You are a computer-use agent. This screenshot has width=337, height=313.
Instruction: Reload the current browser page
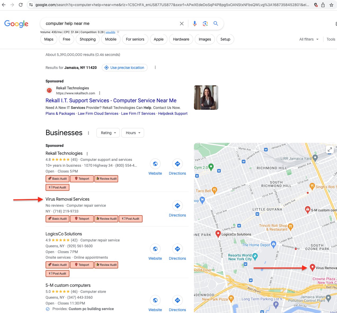pos(21,5)
